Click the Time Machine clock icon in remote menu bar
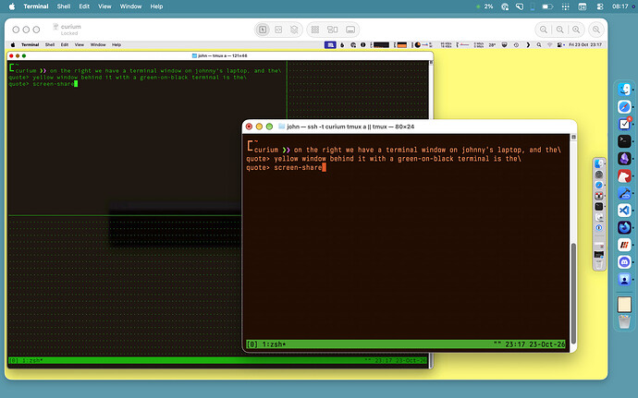638x398 pixels. pyautogui.click(x=516, y=44)
